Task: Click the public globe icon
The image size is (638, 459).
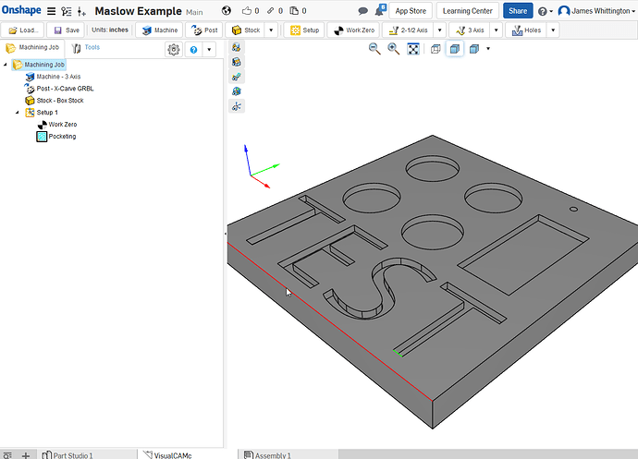Action: click(x=227, y=10)
